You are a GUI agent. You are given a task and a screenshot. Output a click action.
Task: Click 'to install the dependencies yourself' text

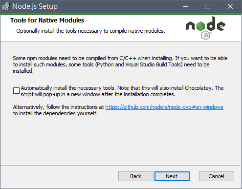(x=55, y=113)
